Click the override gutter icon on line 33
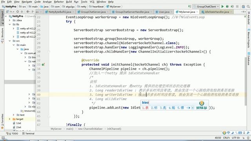Image resolution: width=251 pixels, height=141 pixels. [43, 65]
